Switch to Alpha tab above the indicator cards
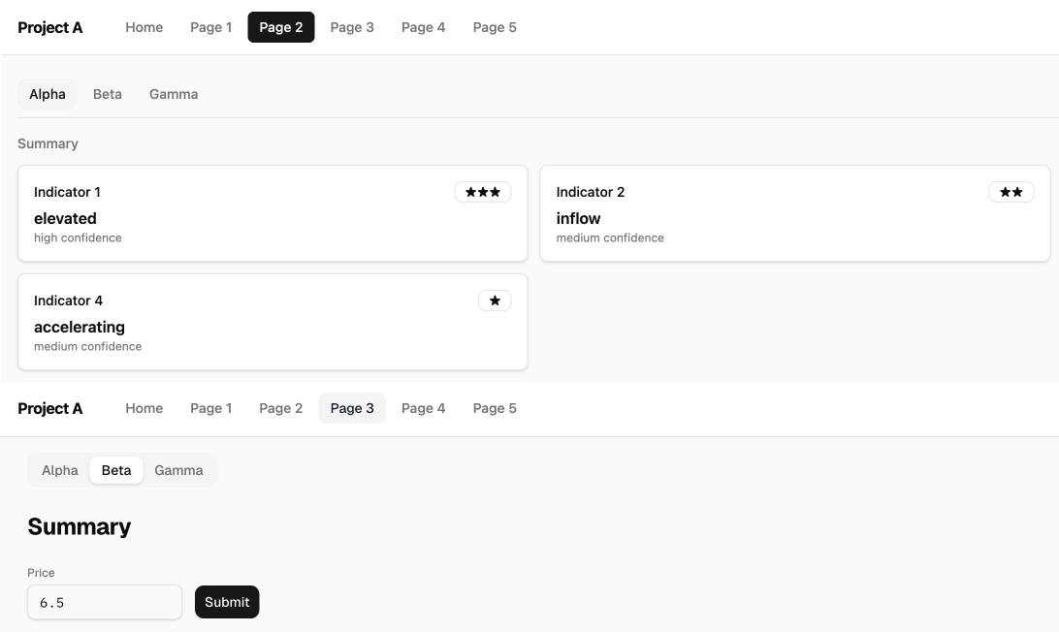Image resolution: width=1059 pixels, height=632 pixels. coord(48,94)
